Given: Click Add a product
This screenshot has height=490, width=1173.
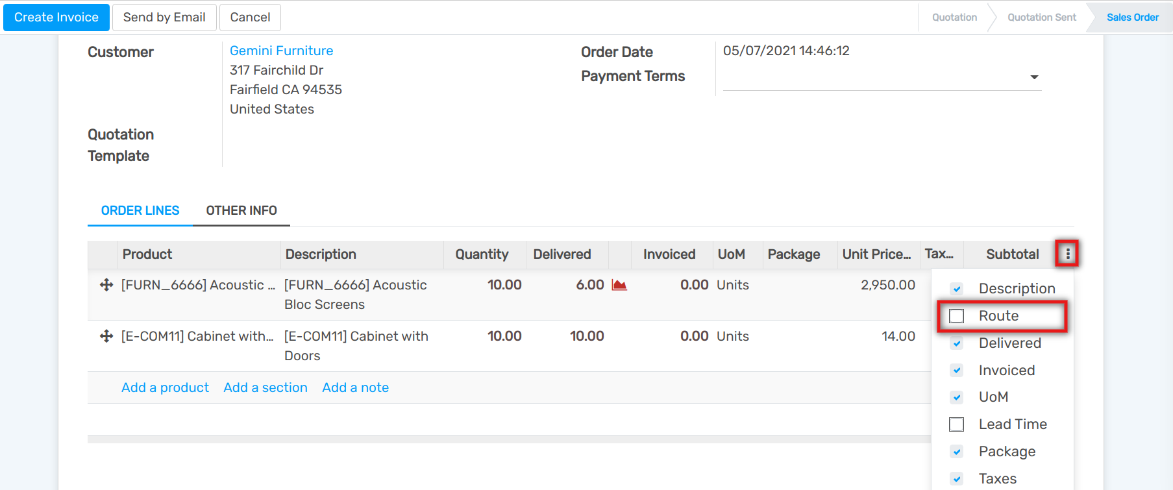Looking at the screenshot, I should (164, 387).
